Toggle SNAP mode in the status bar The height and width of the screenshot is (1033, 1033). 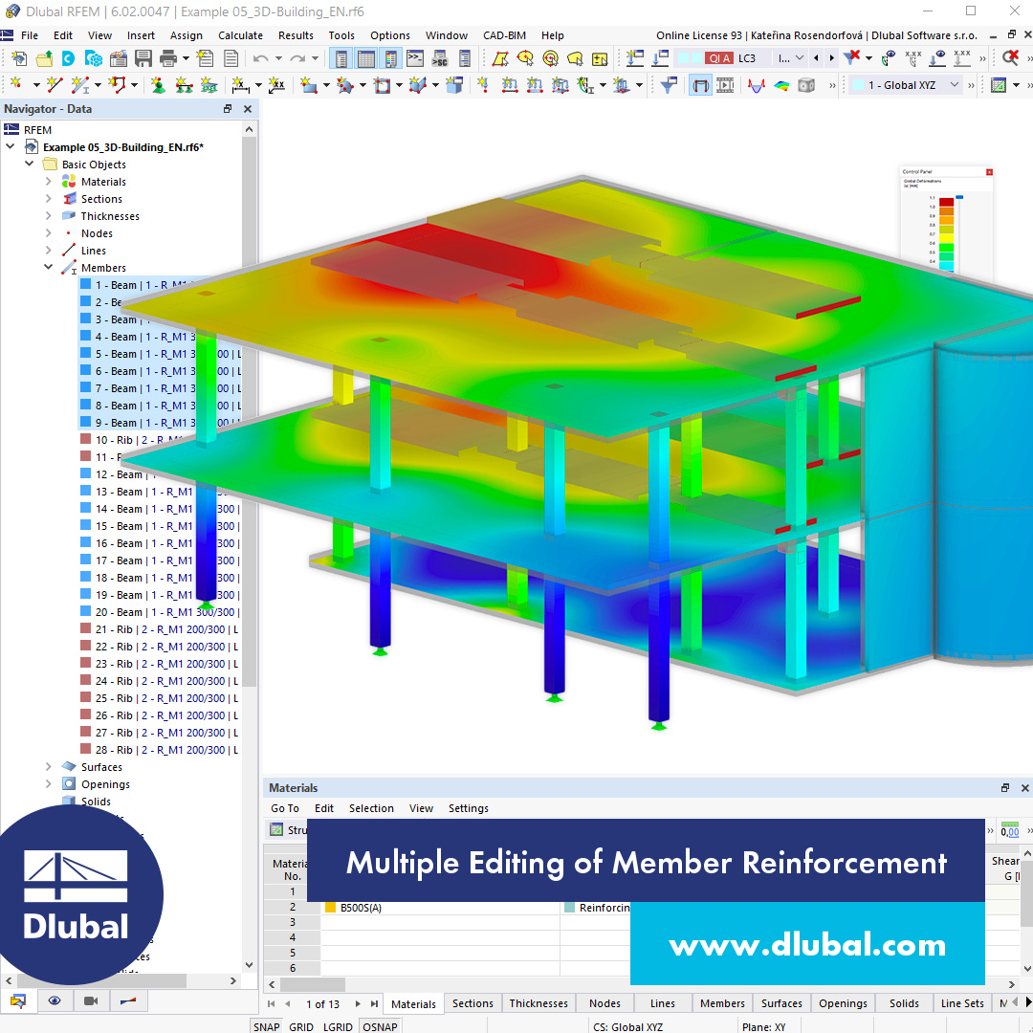(266, 1026)
